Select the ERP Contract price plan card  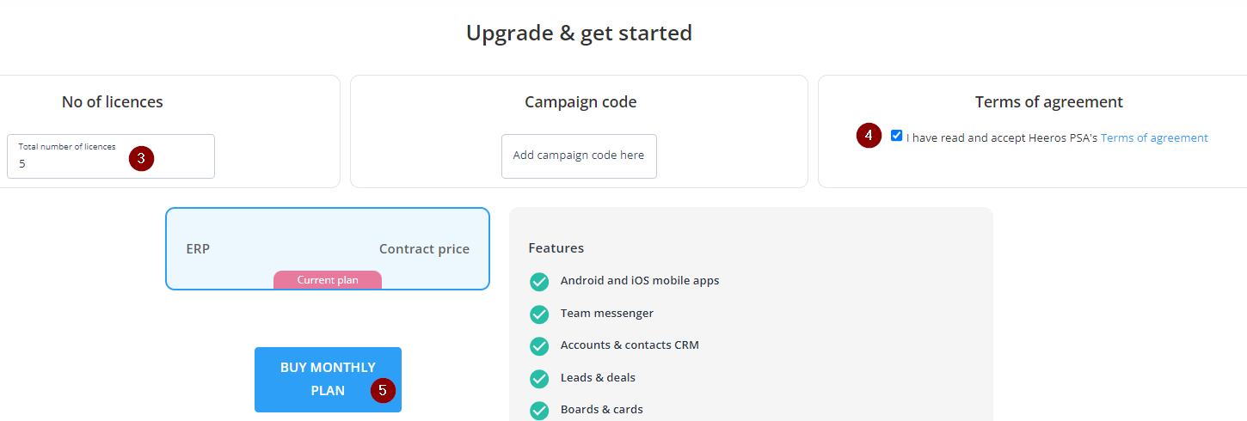coord(328,249)
